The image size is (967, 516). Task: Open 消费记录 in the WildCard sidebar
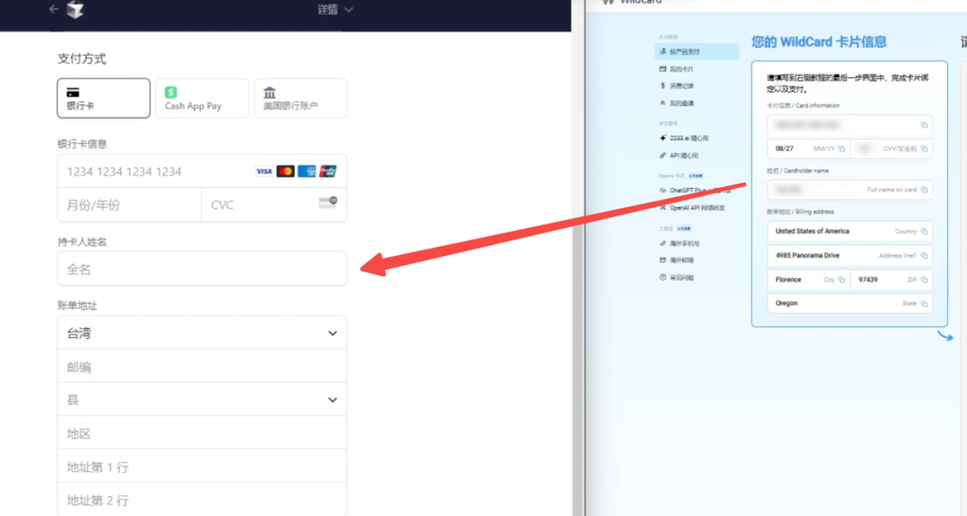[682, 86]
